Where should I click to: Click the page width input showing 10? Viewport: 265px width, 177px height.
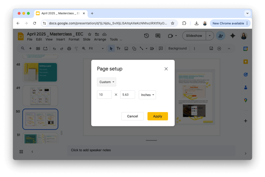tap(104, 95)
